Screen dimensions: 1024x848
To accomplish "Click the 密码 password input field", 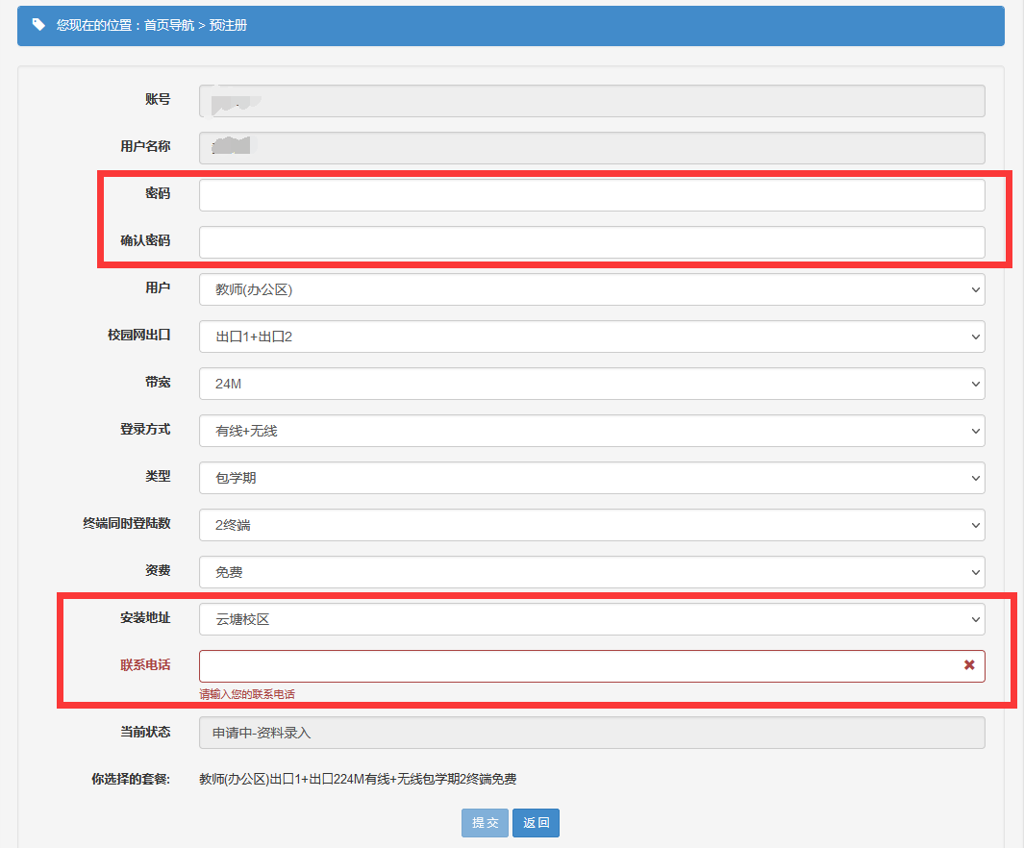I will coord(591,195).
